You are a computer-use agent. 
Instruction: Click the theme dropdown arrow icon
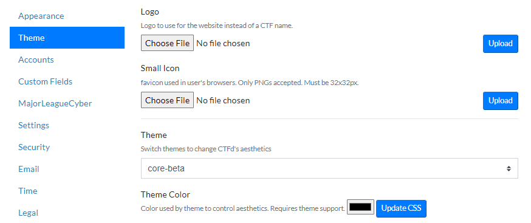click(509, 168)
